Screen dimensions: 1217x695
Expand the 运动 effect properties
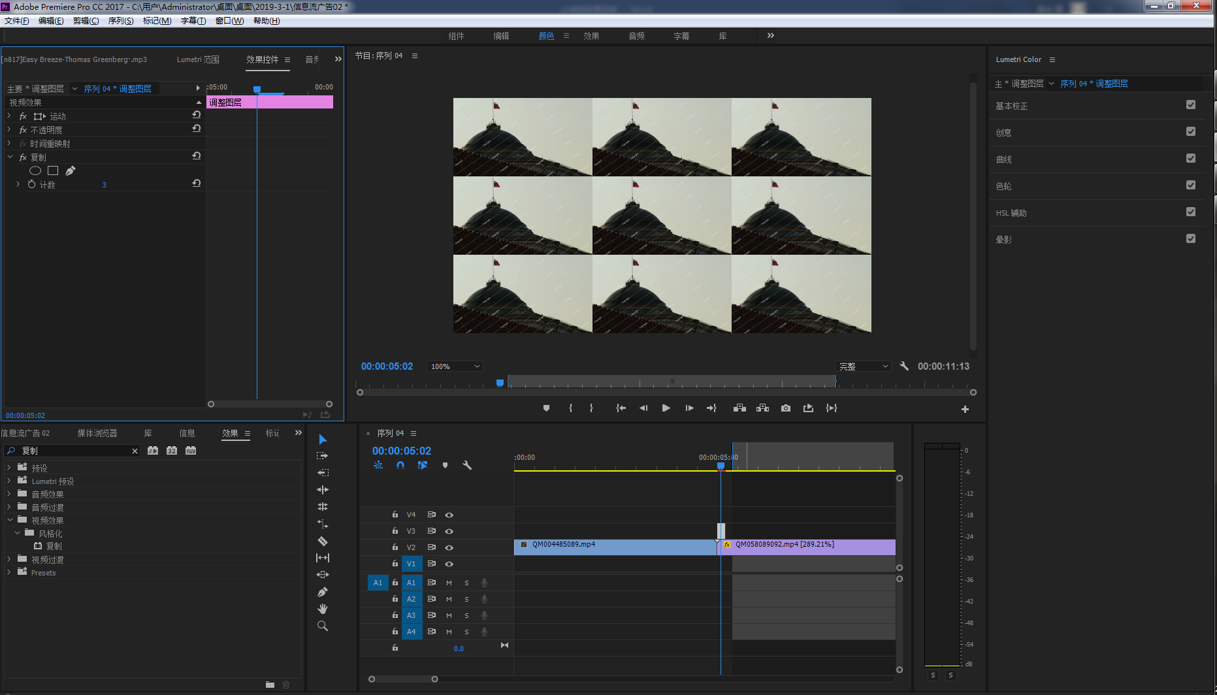pos(9,116)
